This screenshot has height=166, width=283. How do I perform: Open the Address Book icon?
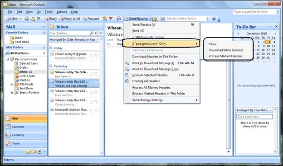point(162,19)
